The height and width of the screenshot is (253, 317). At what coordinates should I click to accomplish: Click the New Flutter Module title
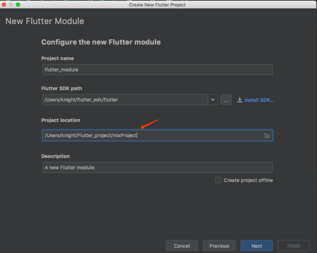[45, 21]
